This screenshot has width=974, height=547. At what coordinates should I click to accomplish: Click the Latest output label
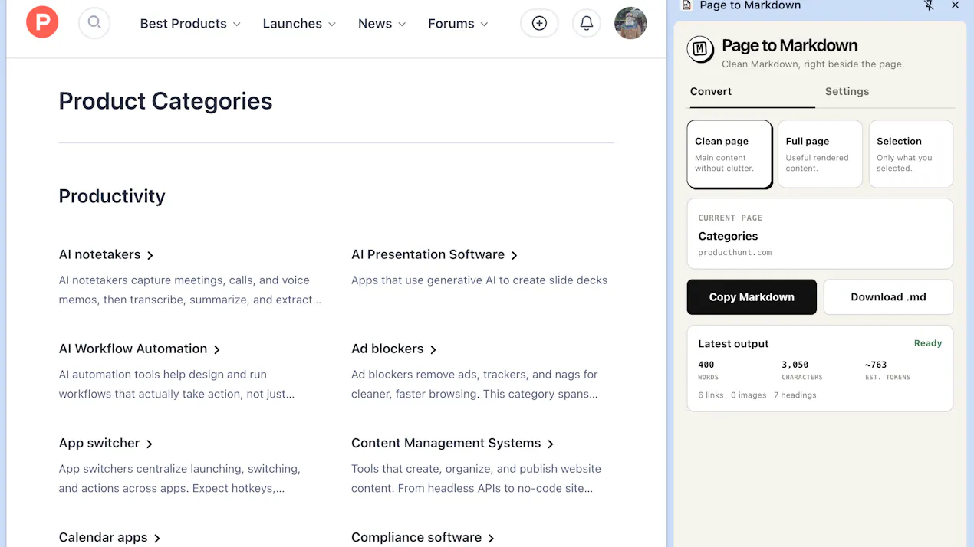coord(733,344)
